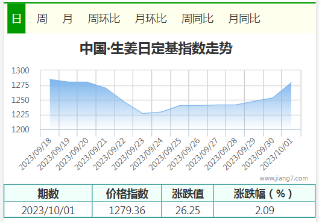This screenshot has height=222, width=319.
Task: Click the 1300 y-axis value
Action: [x=21, y=70]
